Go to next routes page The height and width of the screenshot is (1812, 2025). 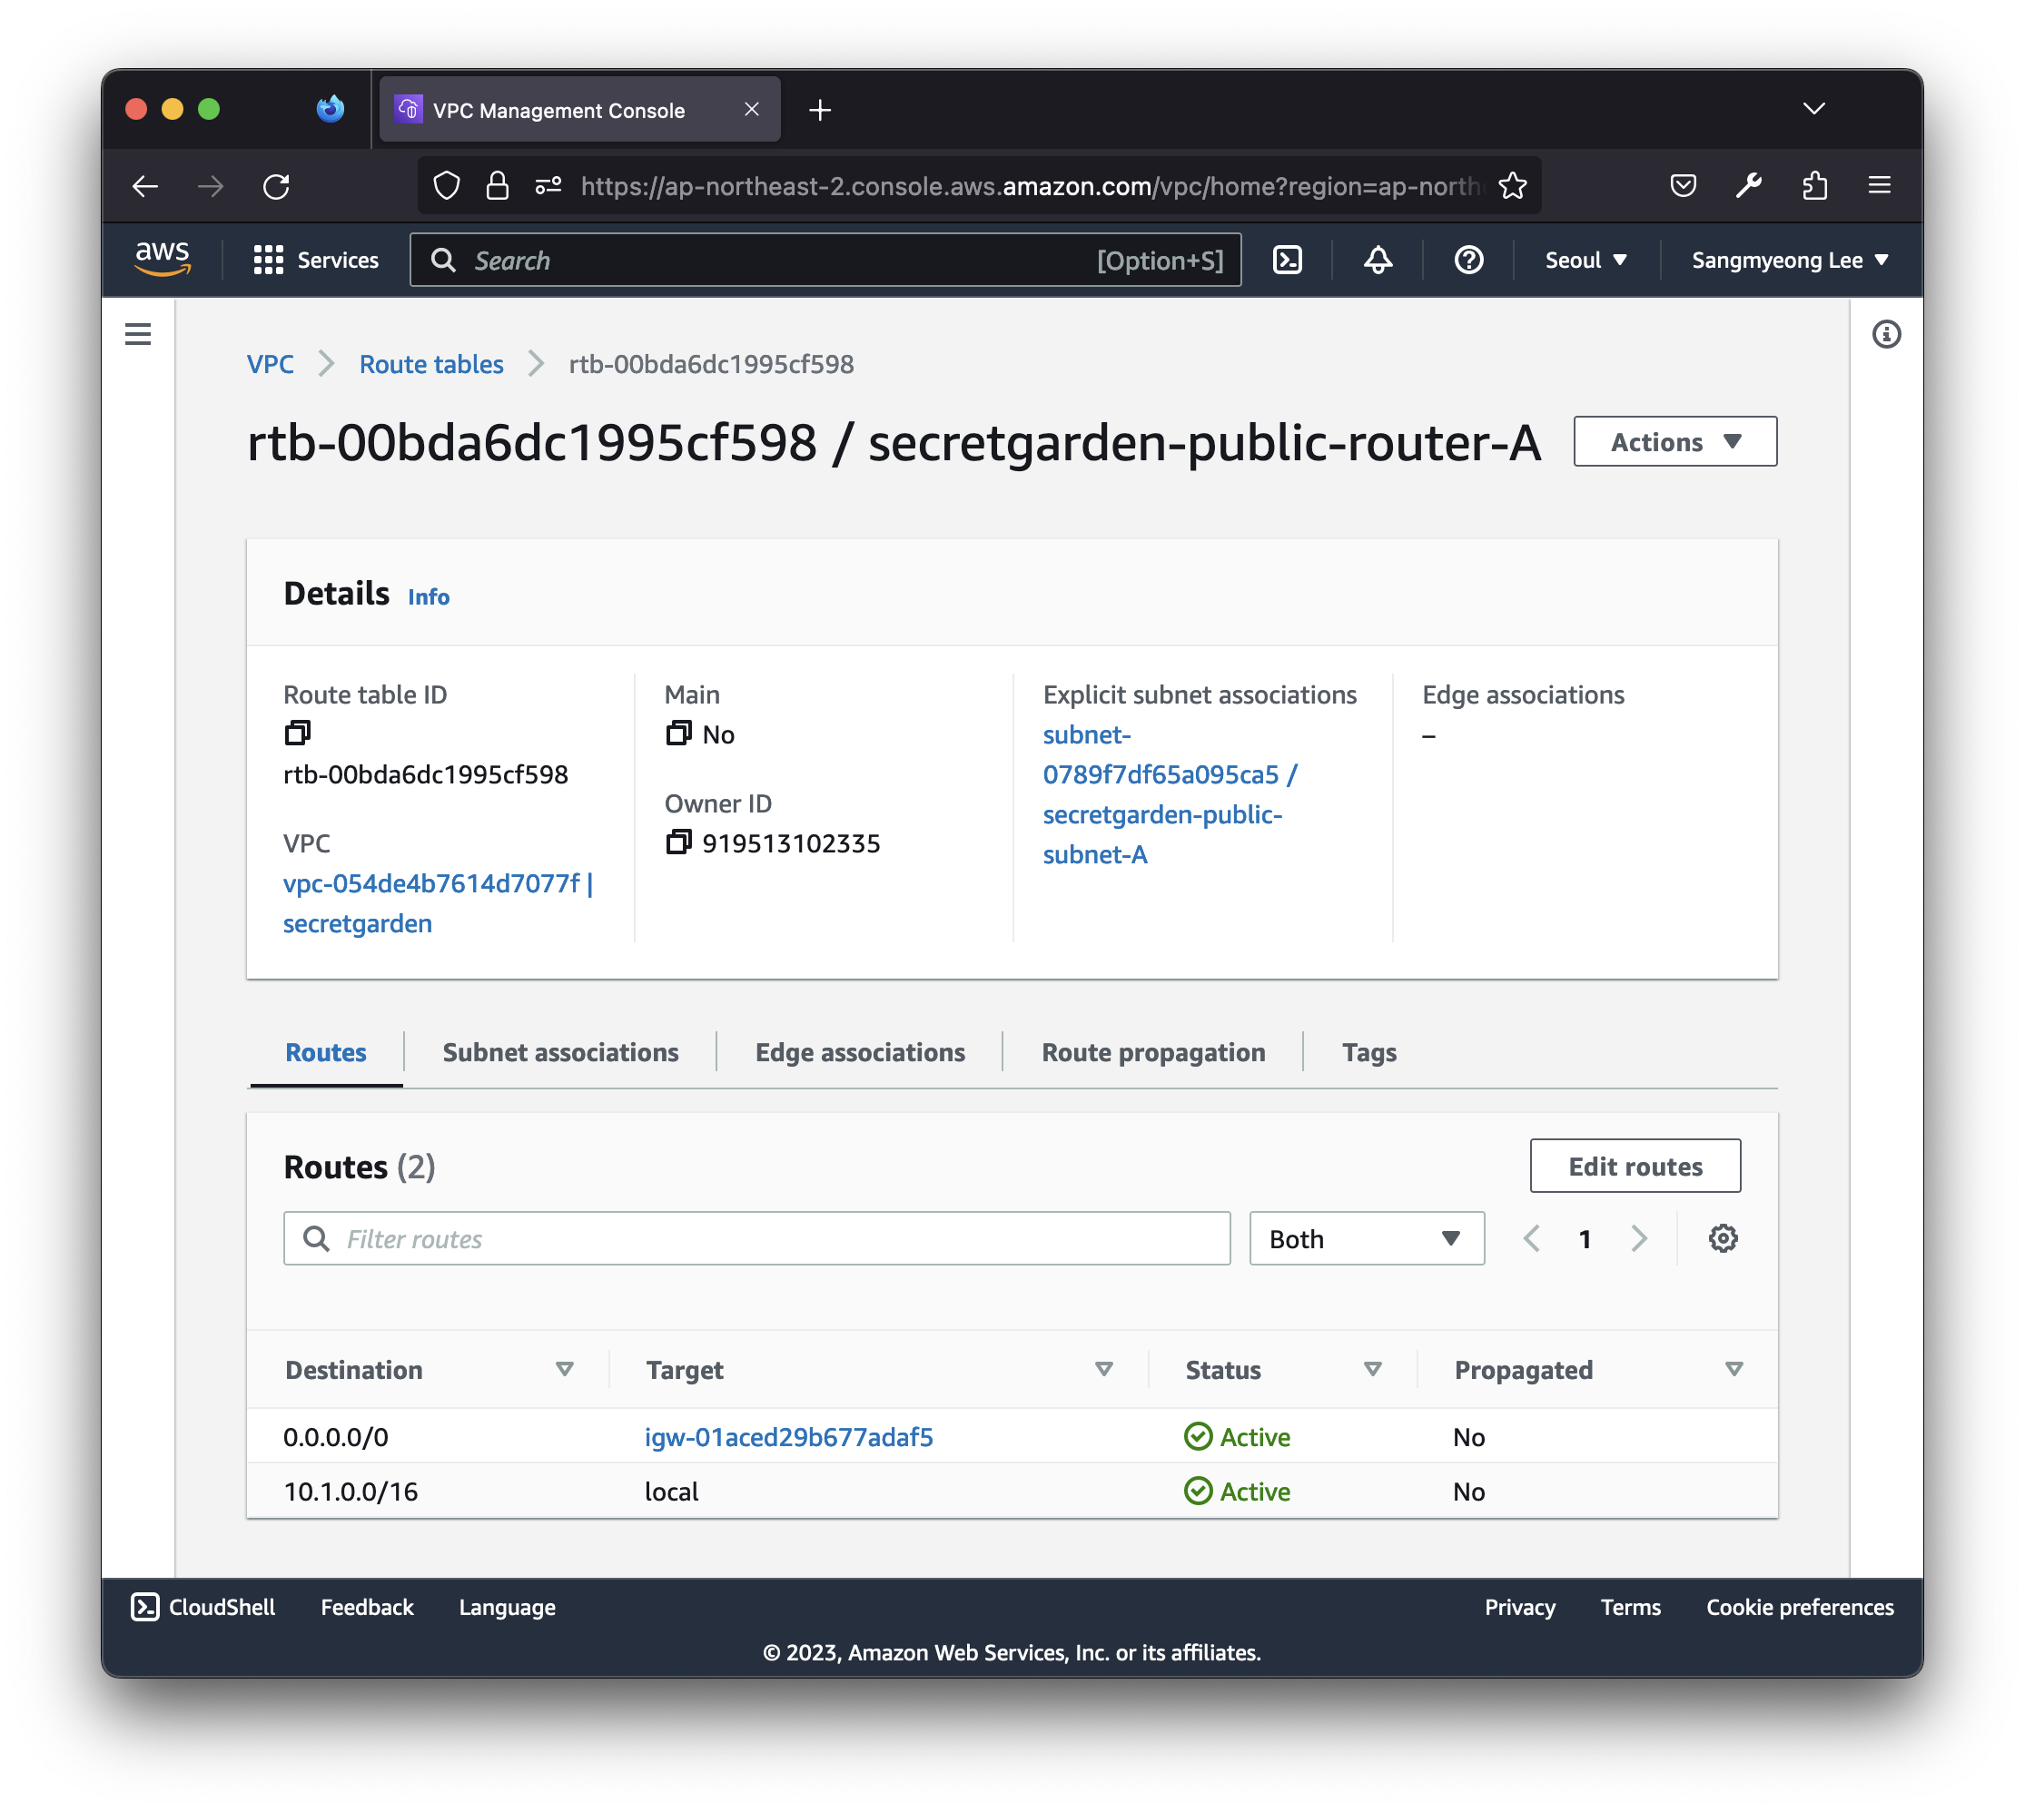[1638, 1238]
